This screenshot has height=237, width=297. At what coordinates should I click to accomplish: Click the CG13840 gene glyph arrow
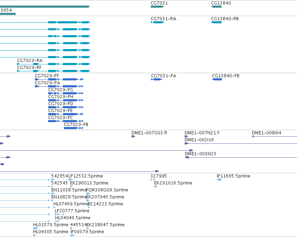point(216,7)
